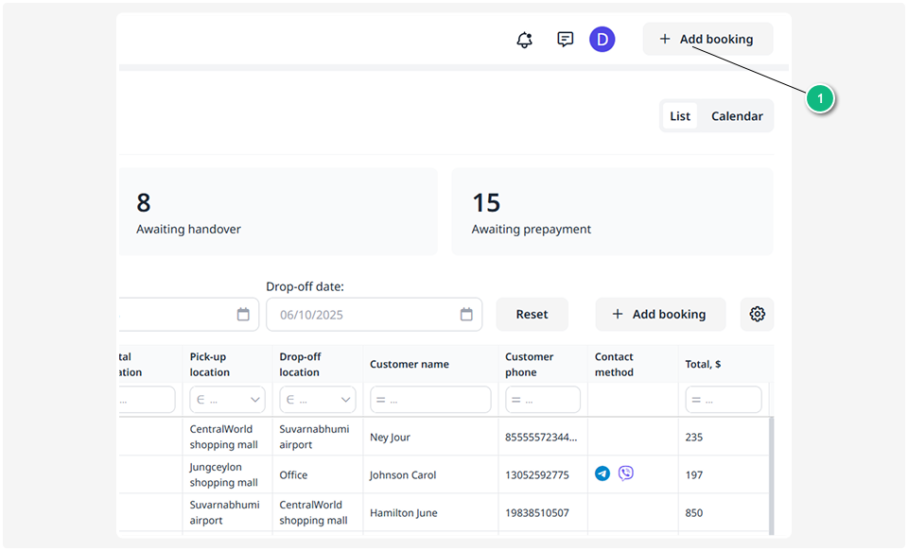Click the Telegram contact icon for Johnson Carol
908x551 pixels.
(x=602, y=474)
